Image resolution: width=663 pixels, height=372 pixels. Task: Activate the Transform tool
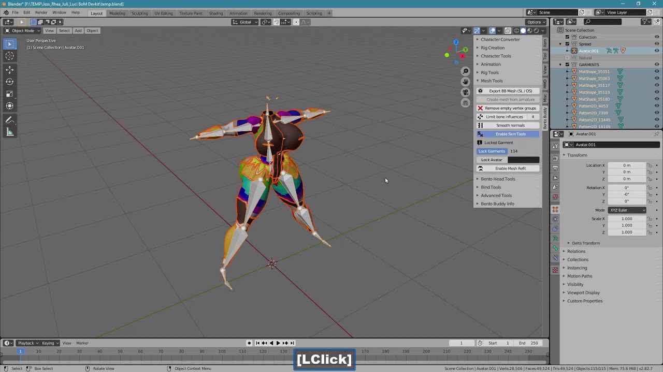coord(10,106)
